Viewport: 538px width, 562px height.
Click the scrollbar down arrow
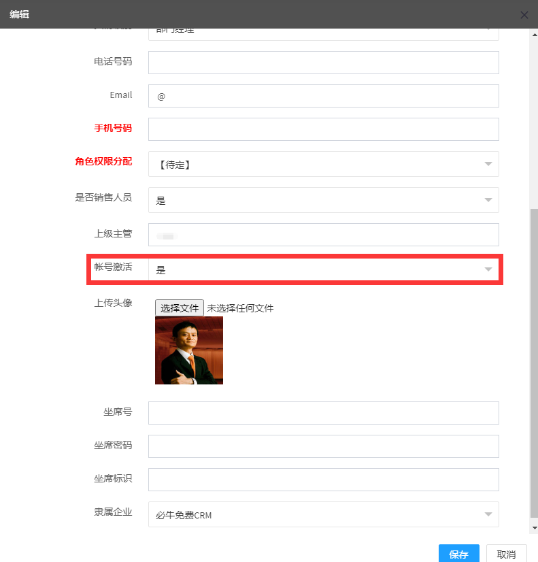(x=535, y=528)
